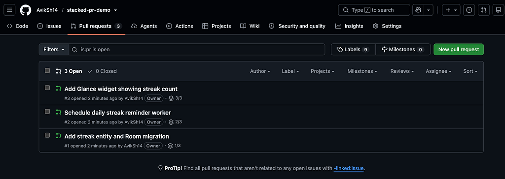Open the hamburger navigation menu
505x179 pixels.
click(x=9, y=10)
